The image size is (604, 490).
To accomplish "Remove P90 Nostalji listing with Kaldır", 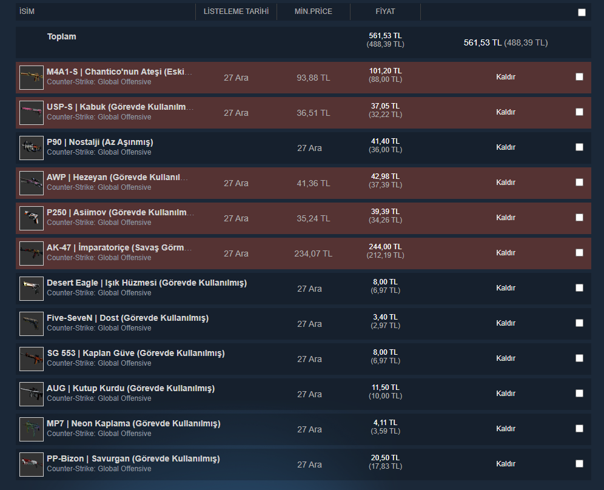I will coord(505,147).
